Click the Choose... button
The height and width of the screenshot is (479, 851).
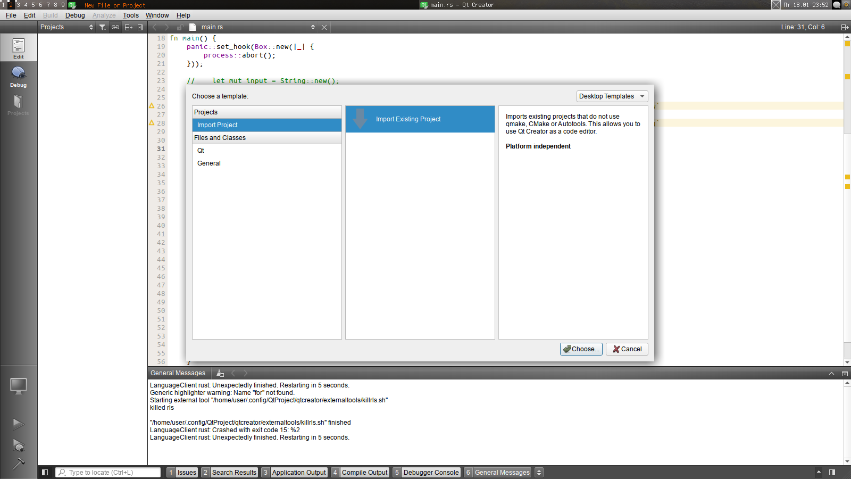(x=581, y=349)
